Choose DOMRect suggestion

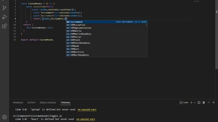point(106,49)
